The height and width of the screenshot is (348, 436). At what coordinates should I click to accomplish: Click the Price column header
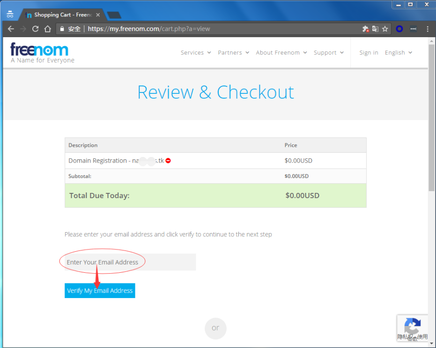click(x=290, y=145)
